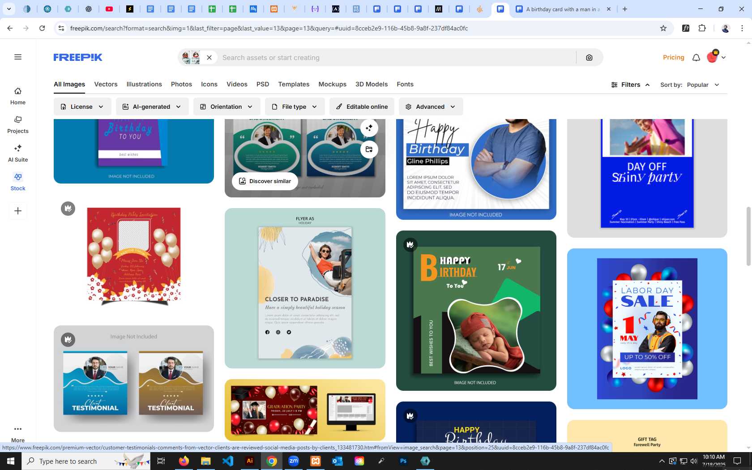752x470 pixels.
Task: Open the Closer to Paradise flyer thumbnail
Action: (305, 288)
